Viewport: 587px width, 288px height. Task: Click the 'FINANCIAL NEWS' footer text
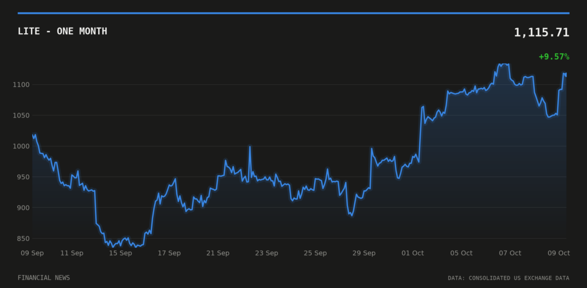click(44, 278)
